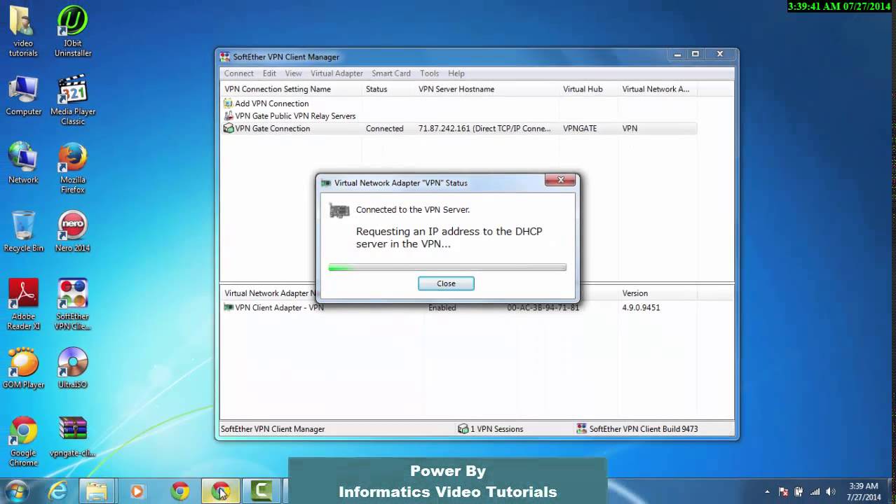Close the Virtual Network Adapter Status dialog with X
The width and height of the screenshot is (896, 504).
560,181
